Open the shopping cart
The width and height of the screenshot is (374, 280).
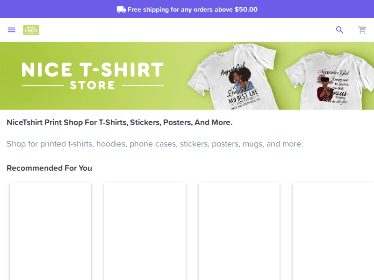[362, 30]
